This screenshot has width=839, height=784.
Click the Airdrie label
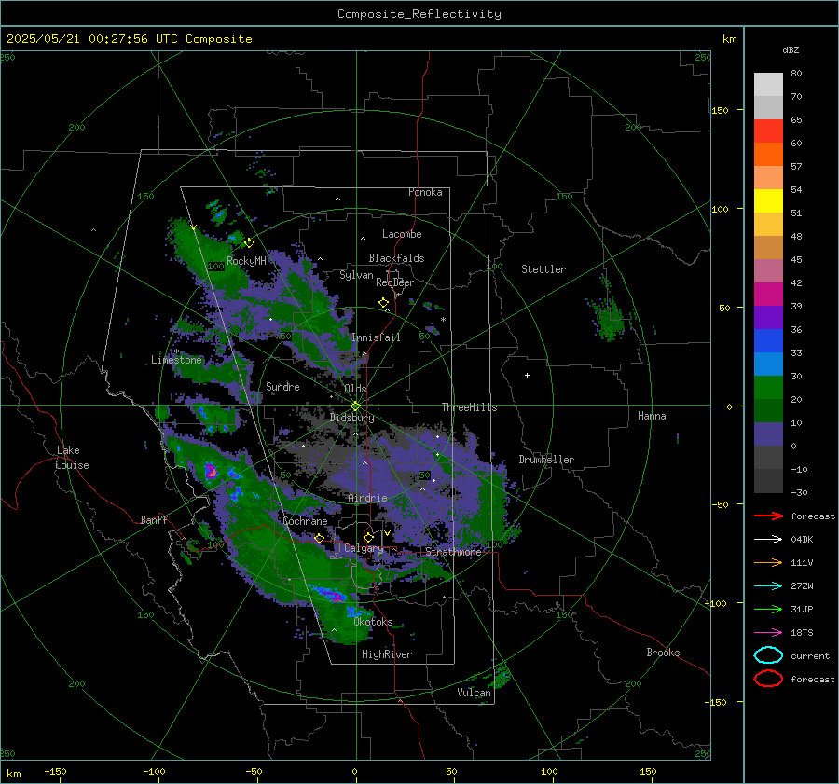tap(367, 498)
